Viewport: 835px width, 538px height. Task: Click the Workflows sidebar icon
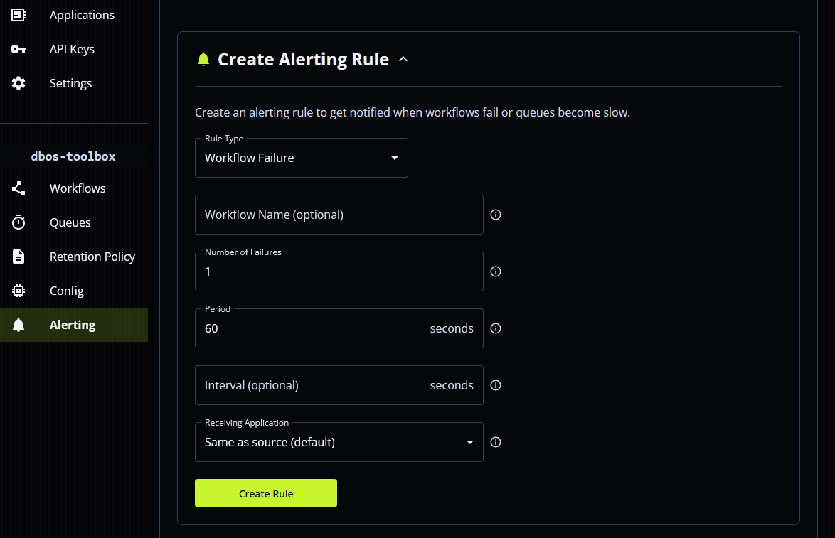(18, 188)
